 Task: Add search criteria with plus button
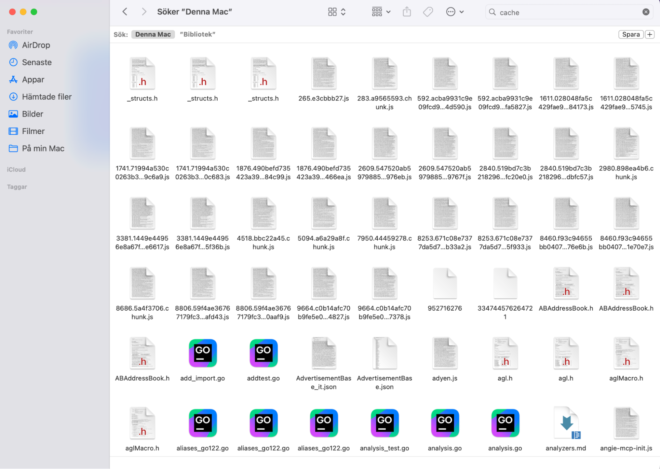pos(650,34)
